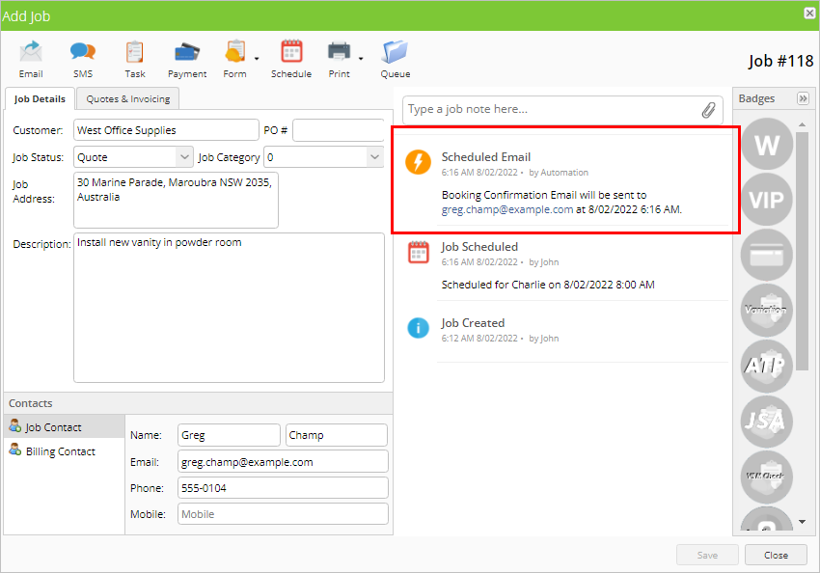Click the Contacts section header
The image size is (820, 573).
(198, 403)
